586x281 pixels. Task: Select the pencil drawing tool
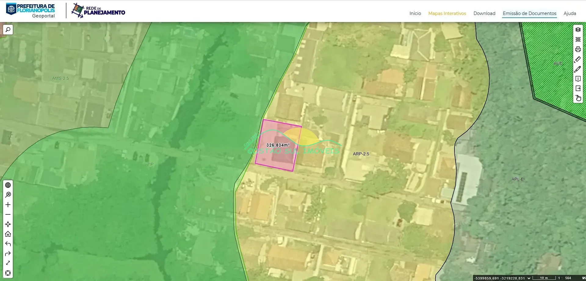(578, 69)
